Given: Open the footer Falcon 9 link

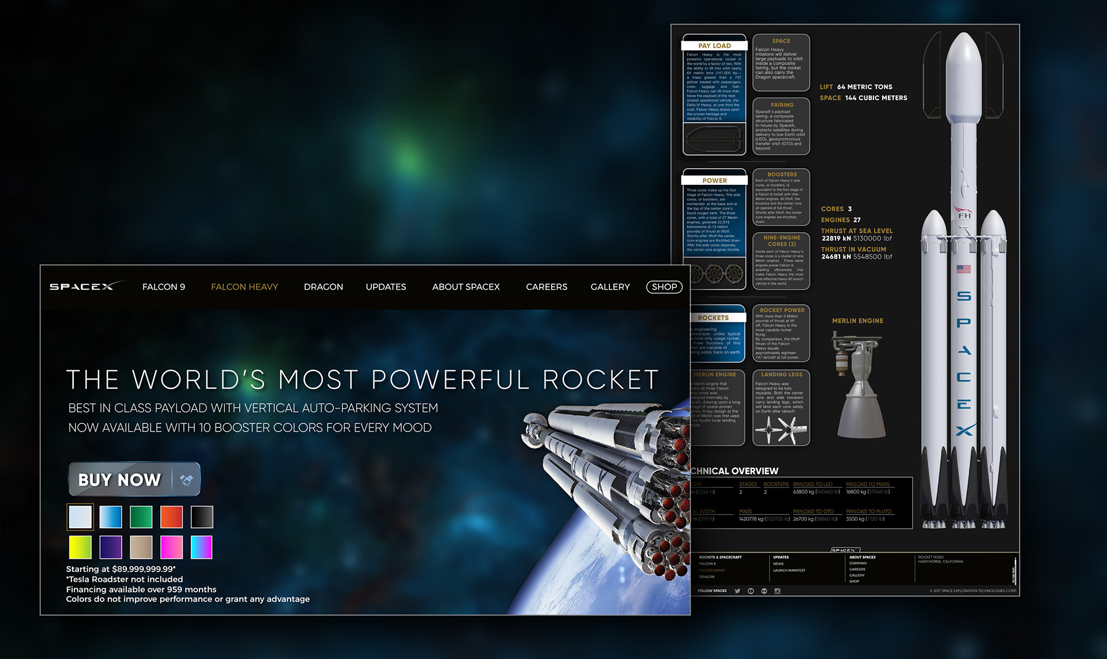Looking at the screenshot, I should (707, 563).
